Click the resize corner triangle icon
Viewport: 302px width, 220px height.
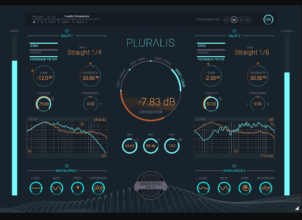[x=297, y=208]
